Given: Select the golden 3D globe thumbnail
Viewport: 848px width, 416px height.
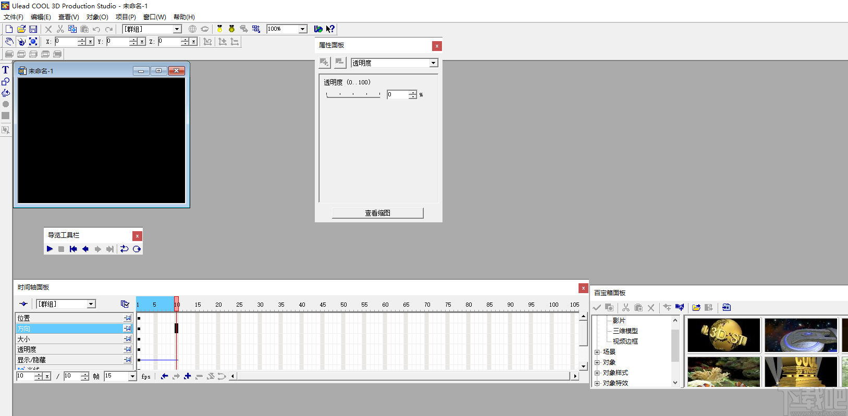Looking at the screenshot, I should coord(723,335).
